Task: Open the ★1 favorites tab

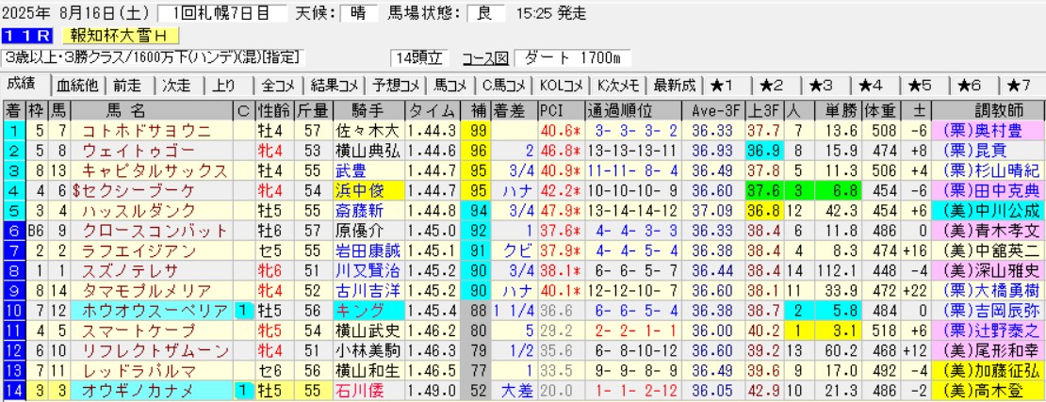Action: 728,85
